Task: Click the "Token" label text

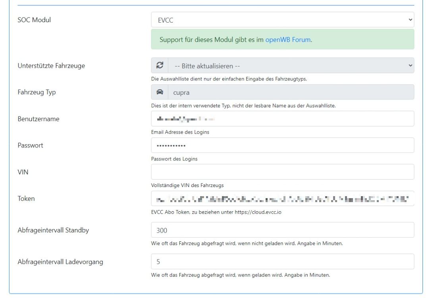Action: (x=26, y=199)
